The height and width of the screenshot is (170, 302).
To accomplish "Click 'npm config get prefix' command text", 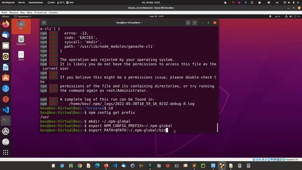I will click(x=112, y=112).
